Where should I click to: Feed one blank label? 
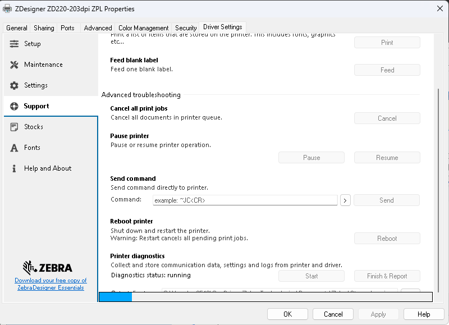tap(387, 70)
